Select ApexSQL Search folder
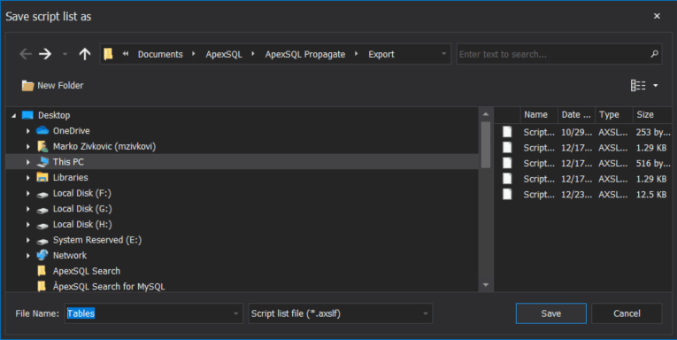Image resolution: width=677 pixels, height=340 pixels. pos(87,271)
